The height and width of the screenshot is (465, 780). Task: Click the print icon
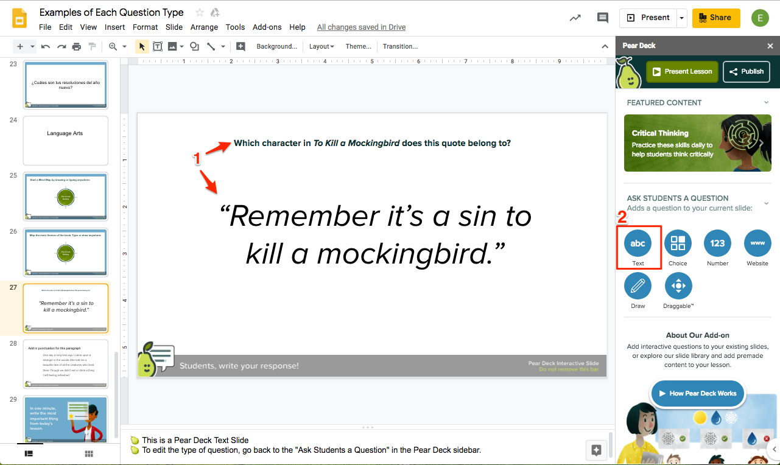(77, 46)
